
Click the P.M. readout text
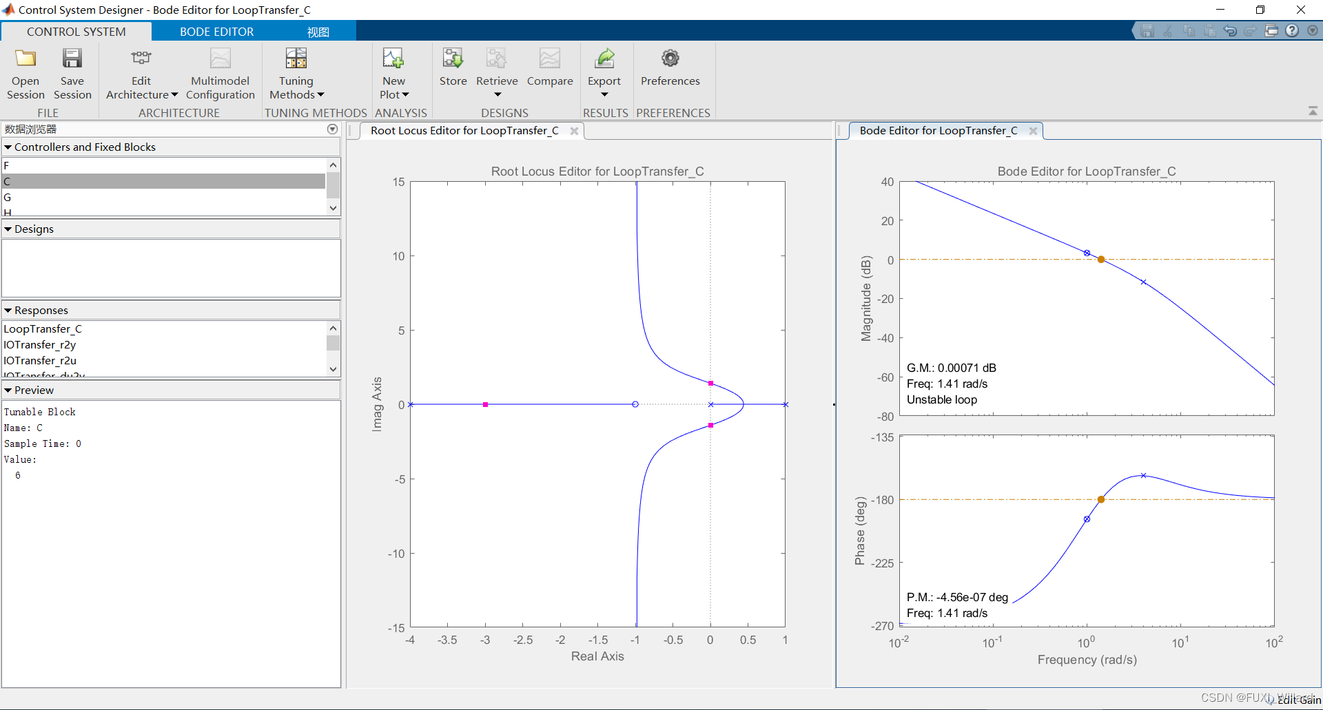point(957,597)
